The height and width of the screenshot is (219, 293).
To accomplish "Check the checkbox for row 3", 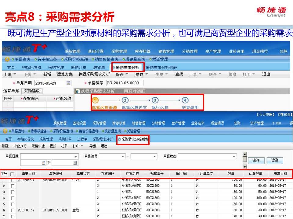I will (x=12, y=192).
